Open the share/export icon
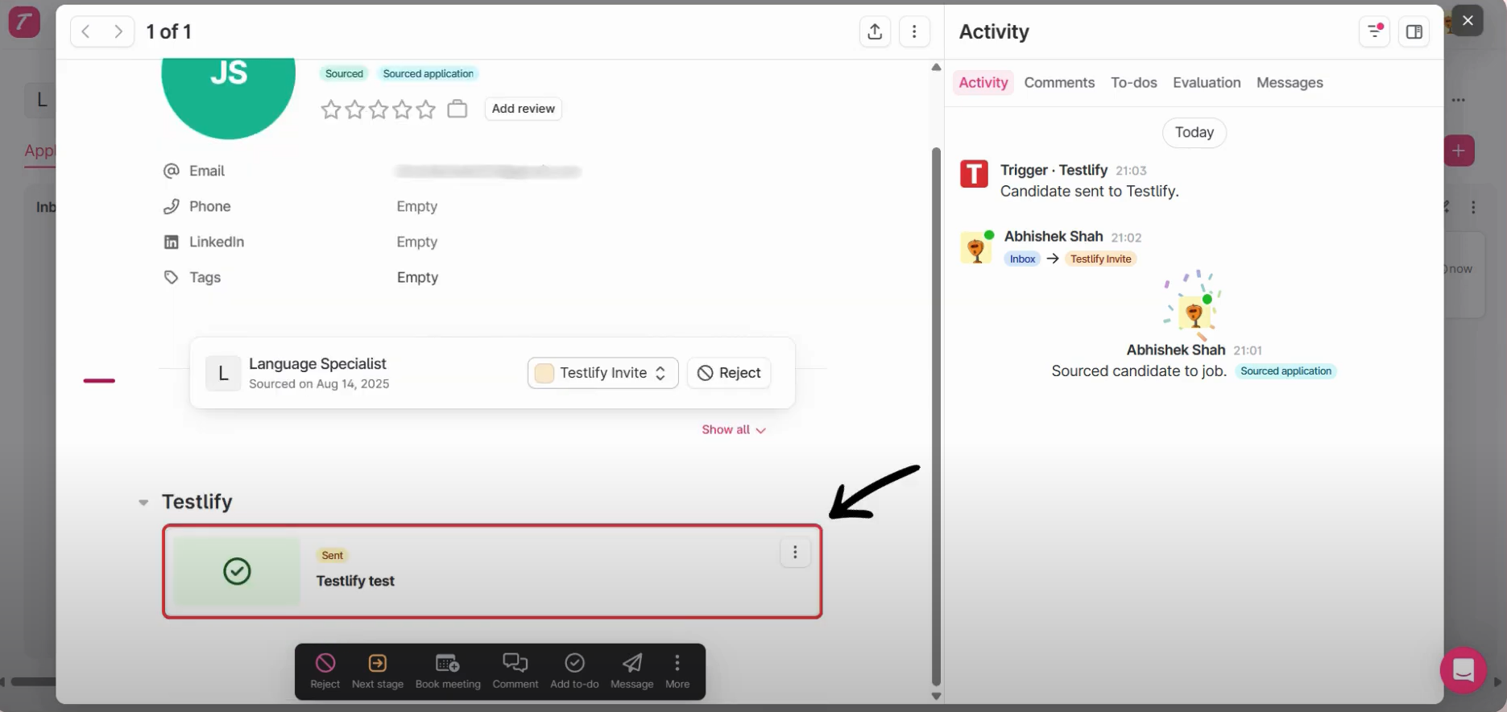This screenshot has height=712, width=1507. coord(875,31)
